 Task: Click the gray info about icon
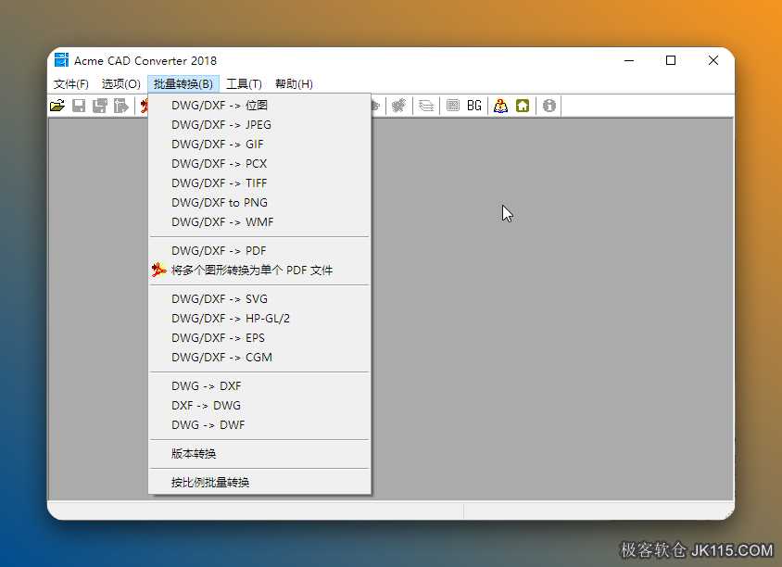[549, 106]
